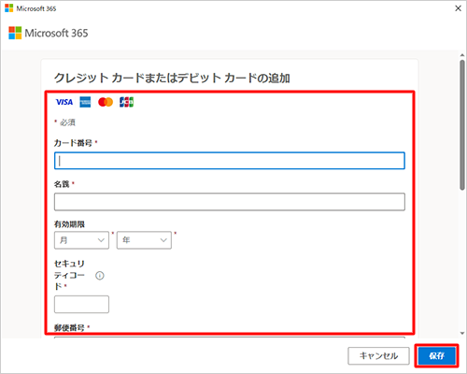Click the 必須 required note text
The width and height of the screenshot is (467, 374).
point(67,122)
